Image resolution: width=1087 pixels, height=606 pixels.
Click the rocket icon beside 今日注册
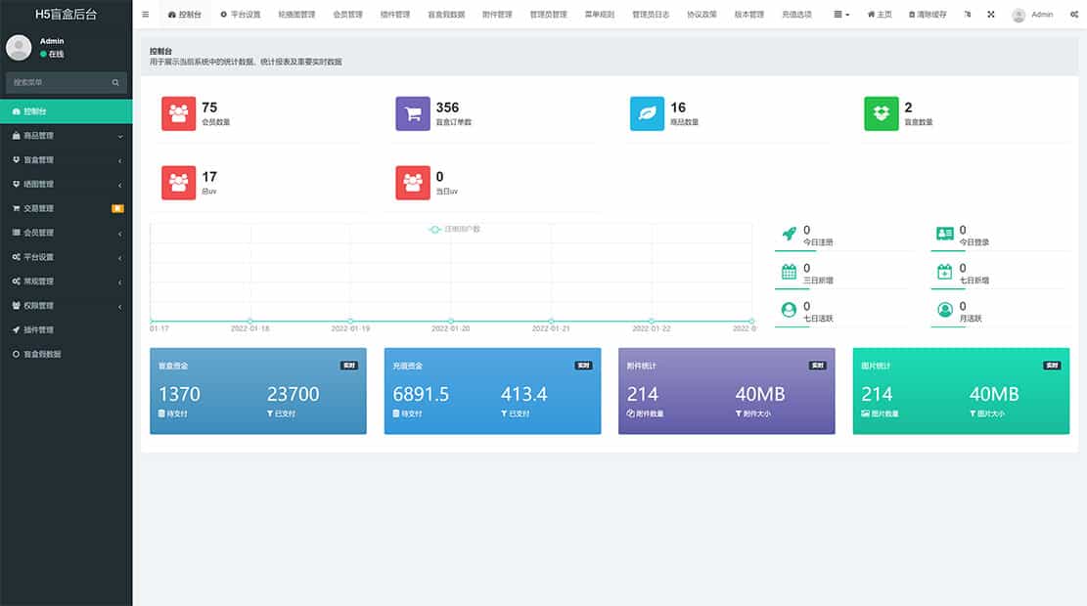click(789, 230)
